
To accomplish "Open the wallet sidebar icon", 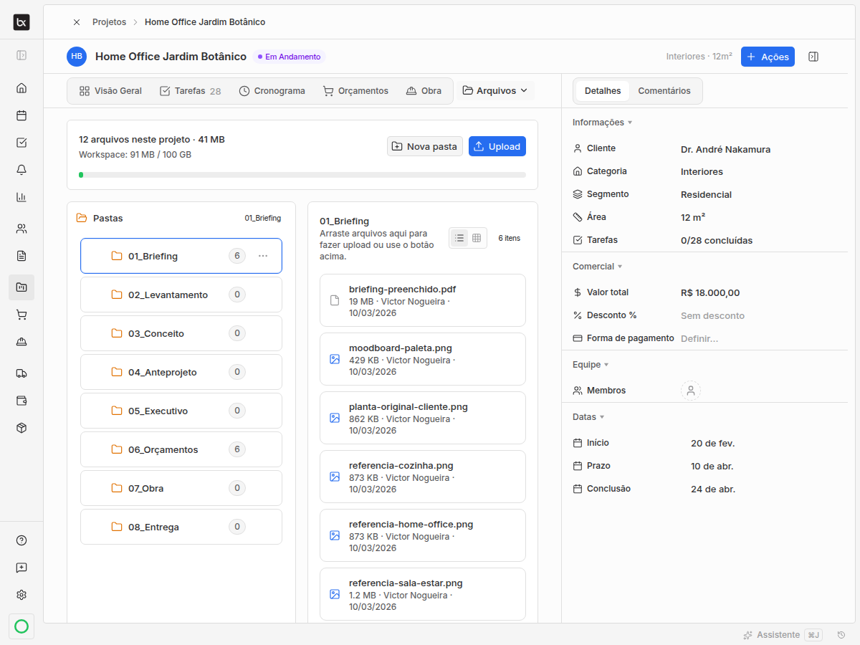I will coord(21,401).
